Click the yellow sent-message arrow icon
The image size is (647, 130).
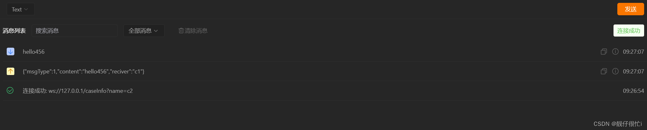point(11,71)
